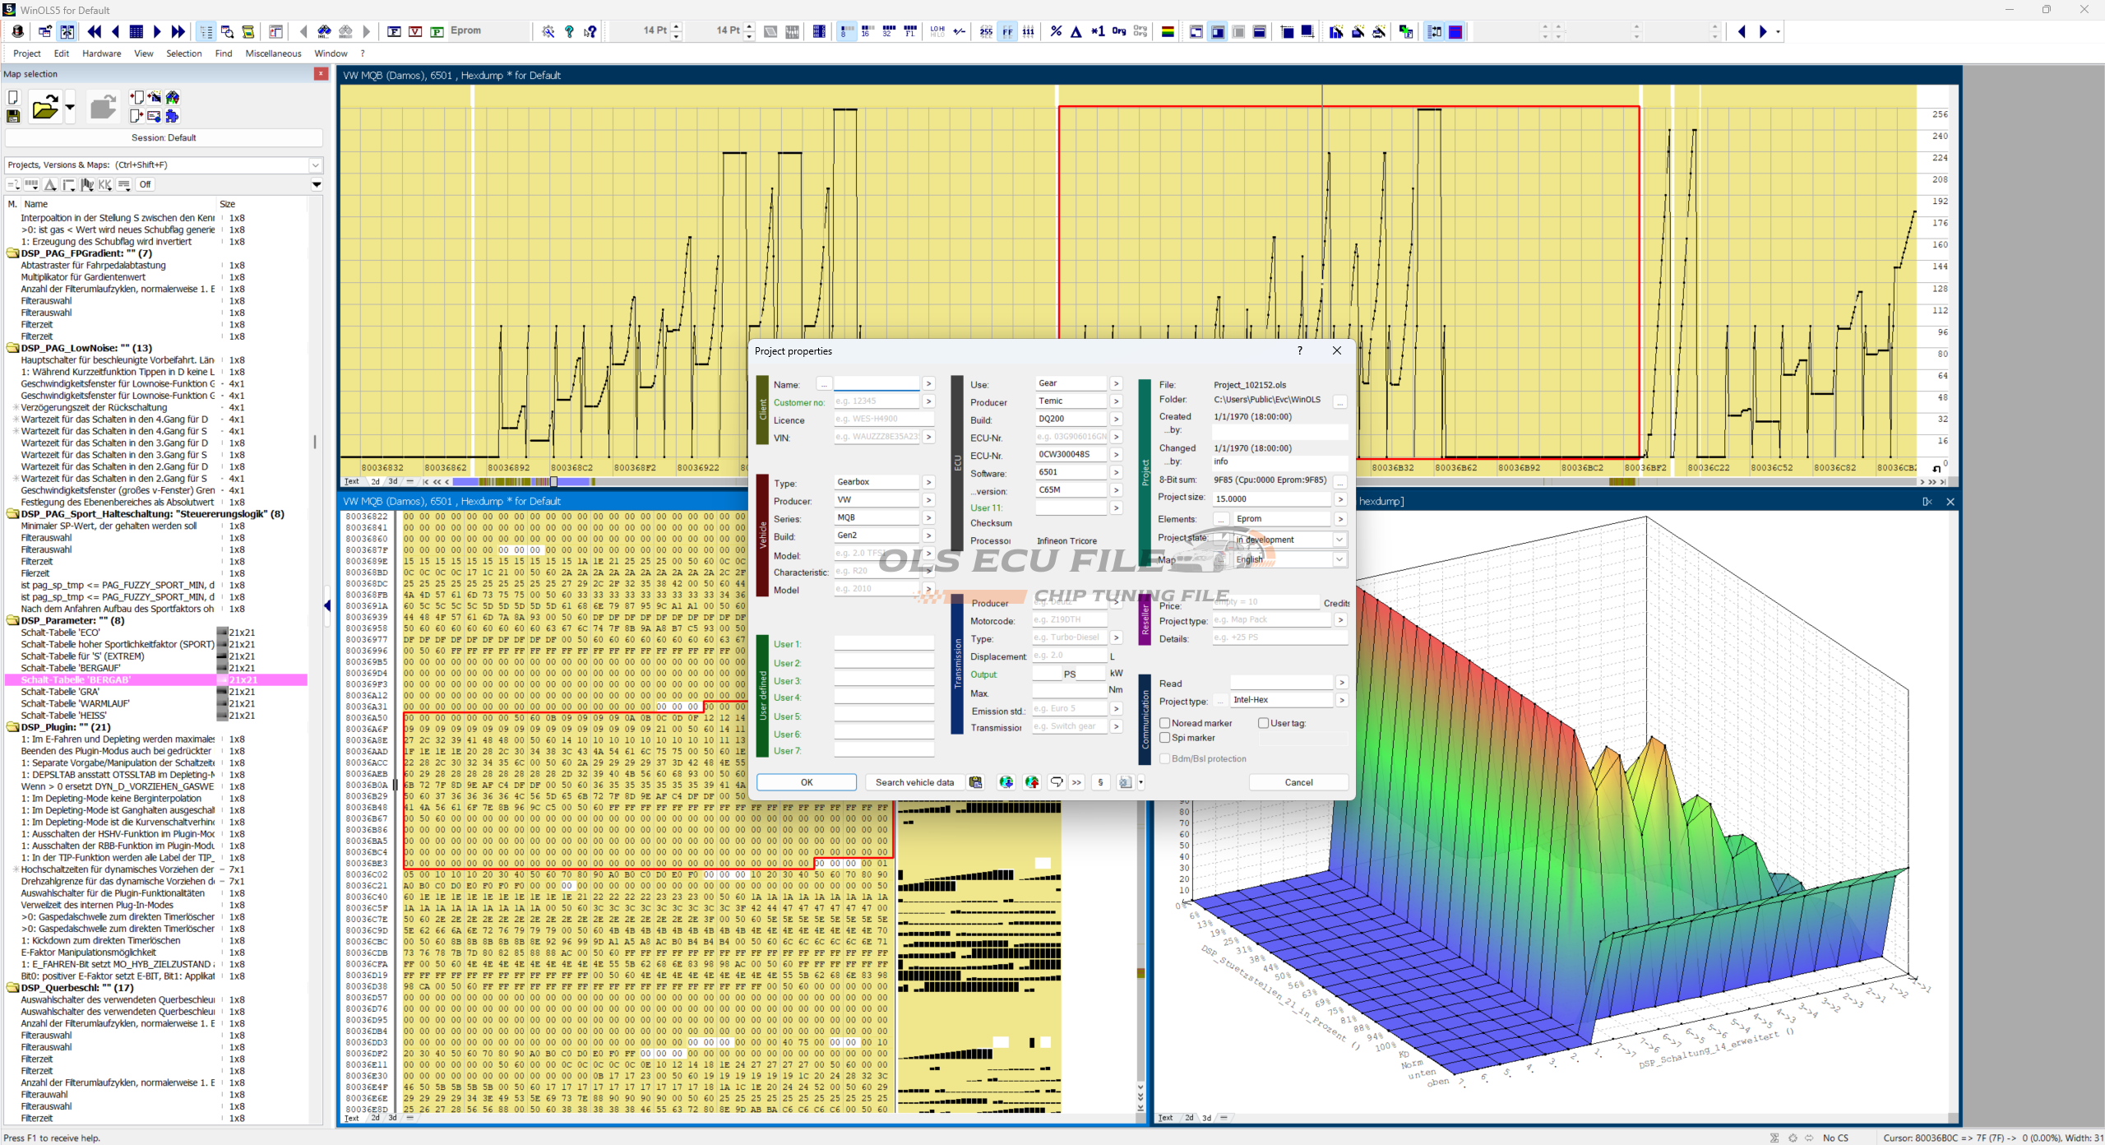Click the blue puzzle piece plugin icon
This screenshot has height=1145, width=2105.
[172, 116]
